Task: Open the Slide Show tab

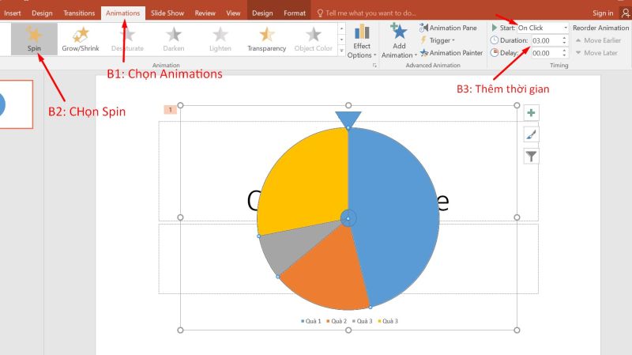Action: pos(168,13)
